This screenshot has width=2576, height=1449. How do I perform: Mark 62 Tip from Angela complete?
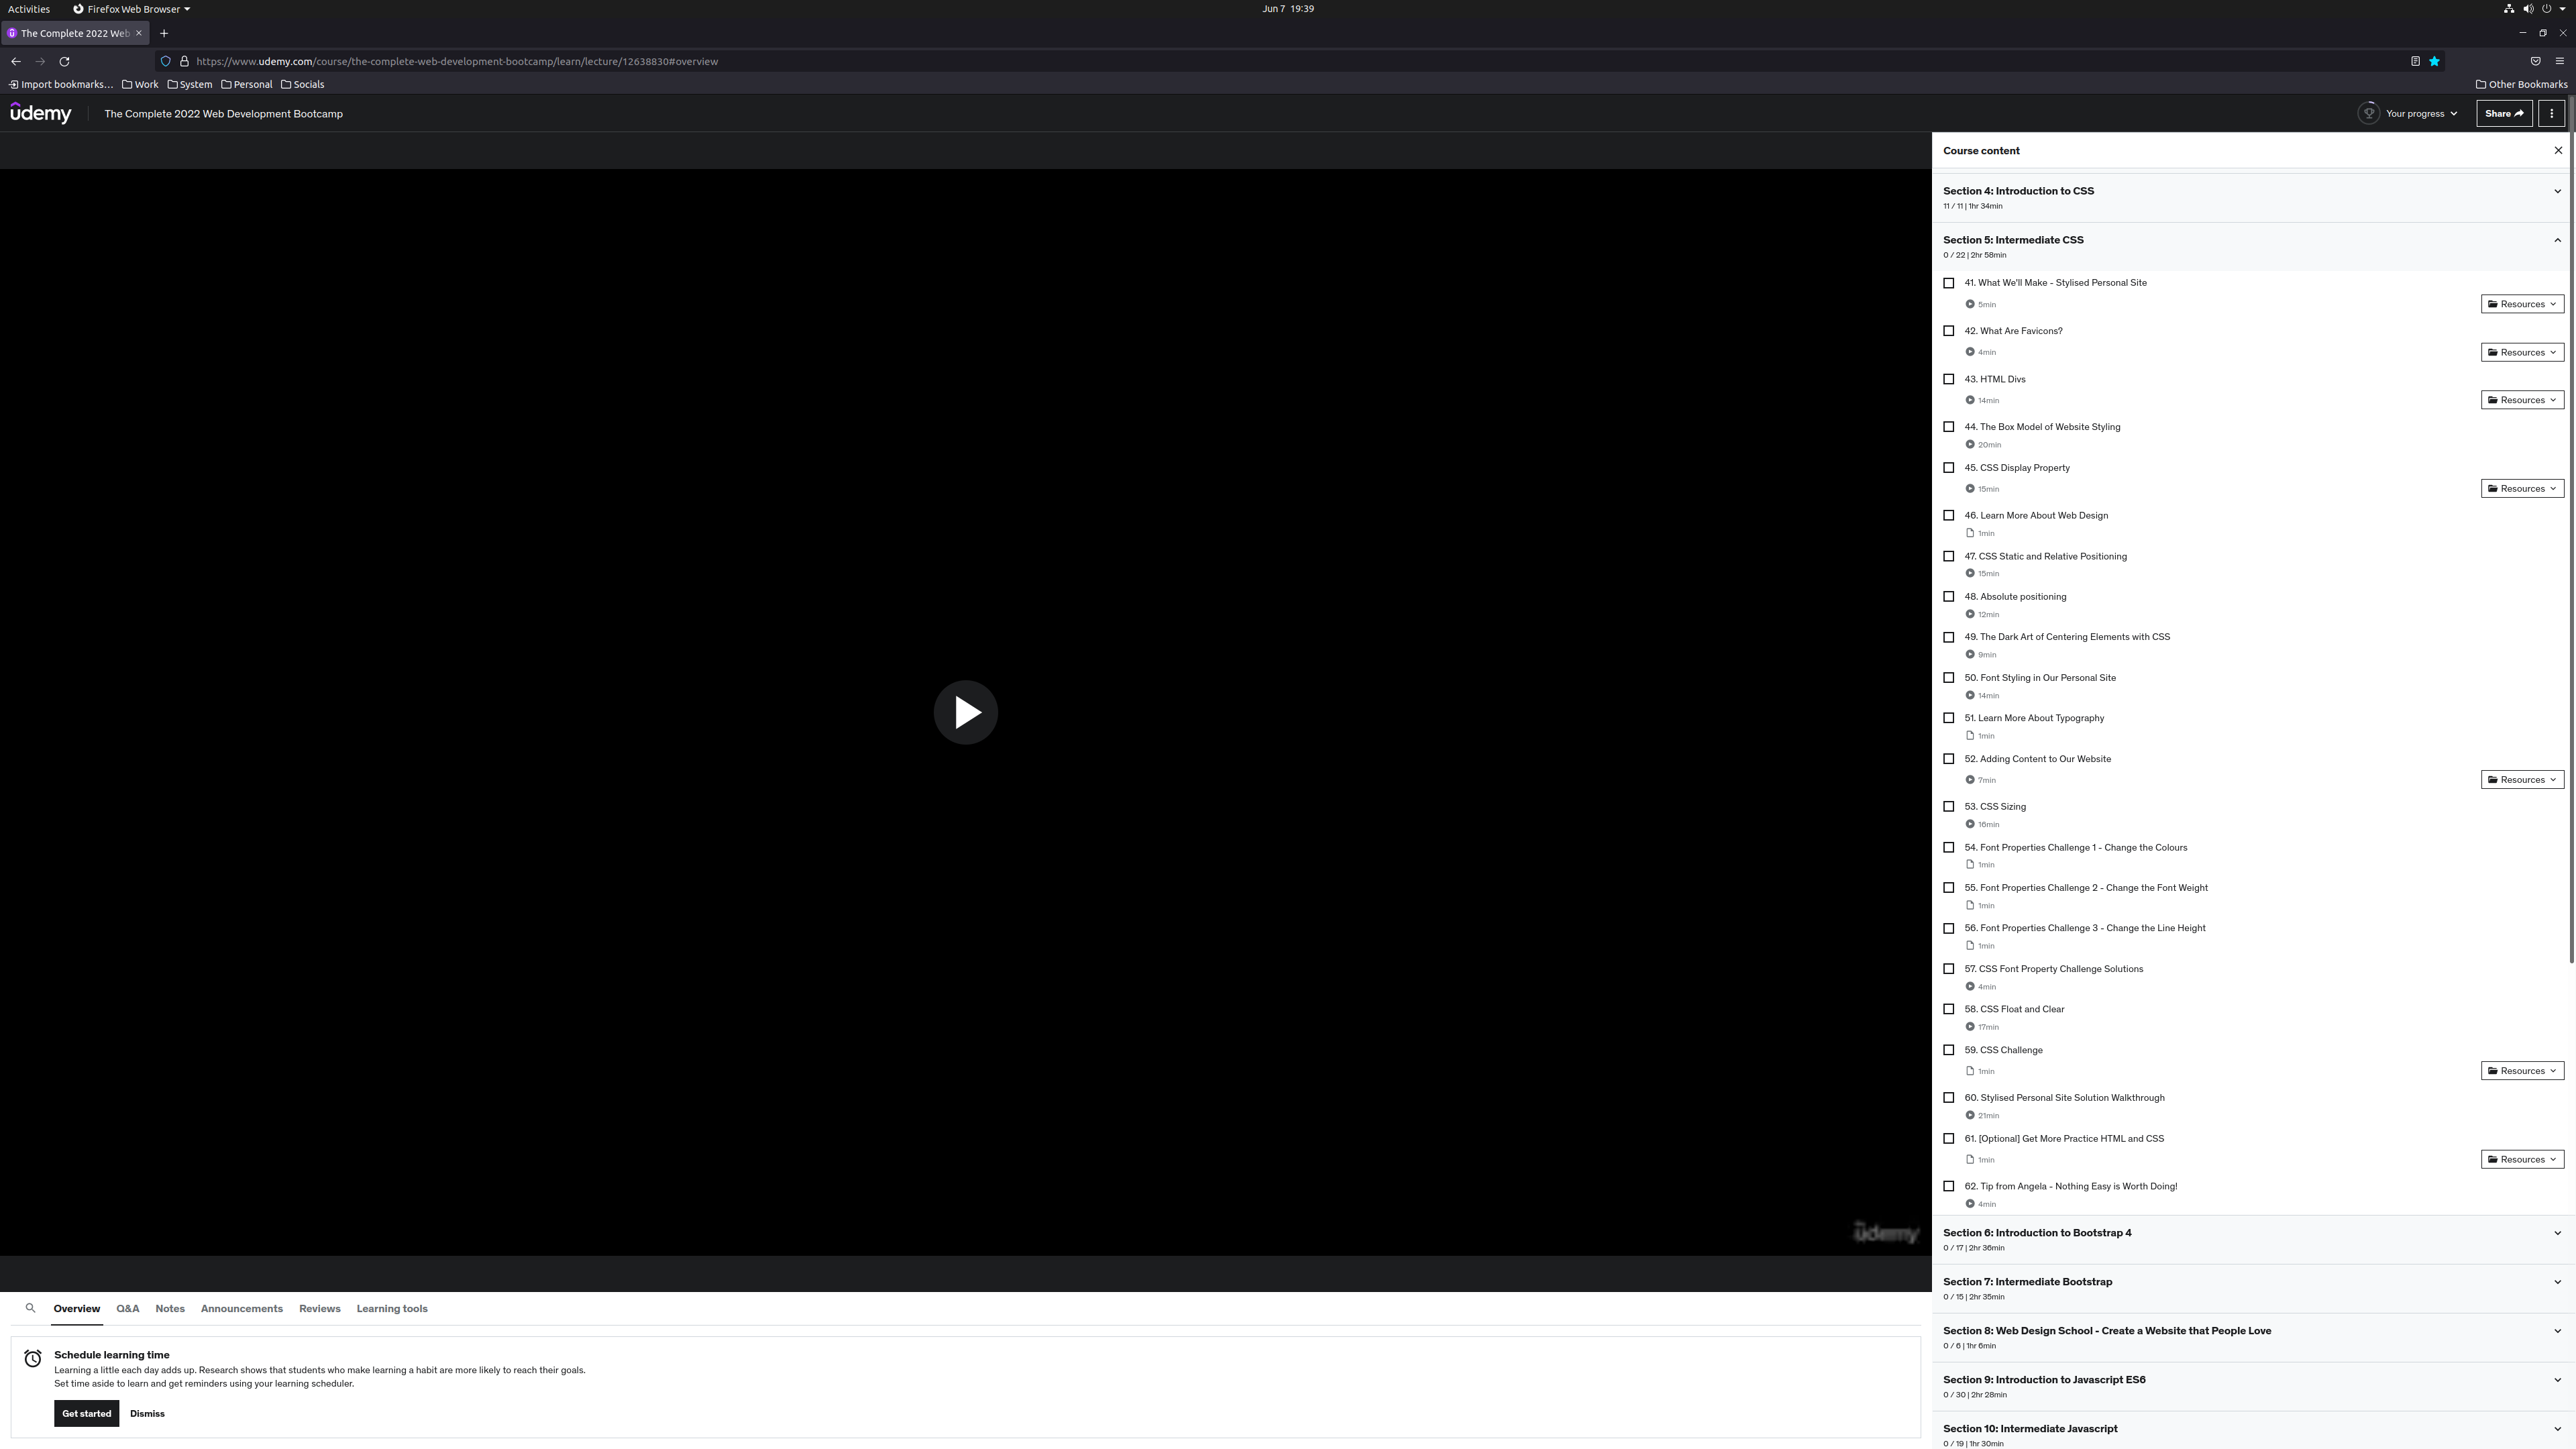pos(1948,1186)
